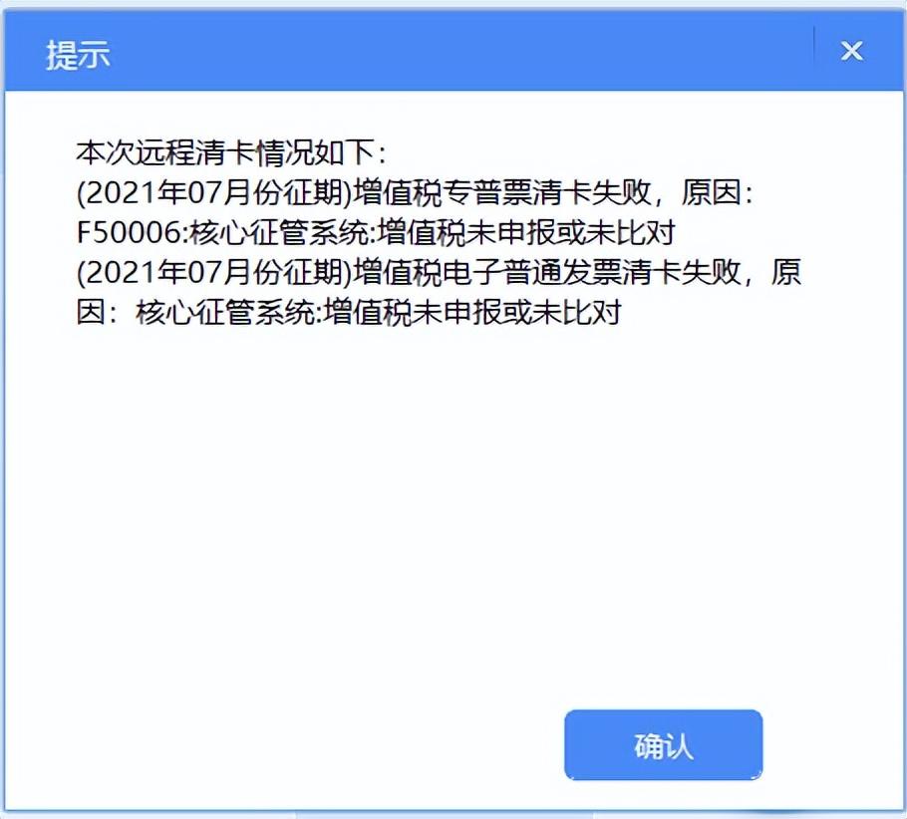The image size is (907, 819).
Task: Click the vertical separator beside the X icon
Action: [814, 46]
